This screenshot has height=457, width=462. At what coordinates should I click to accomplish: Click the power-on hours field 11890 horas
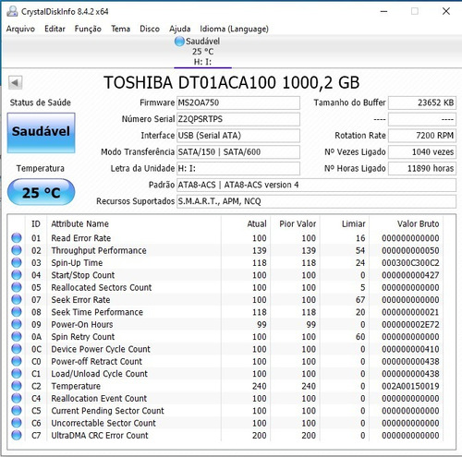click(x=422, y=168)
